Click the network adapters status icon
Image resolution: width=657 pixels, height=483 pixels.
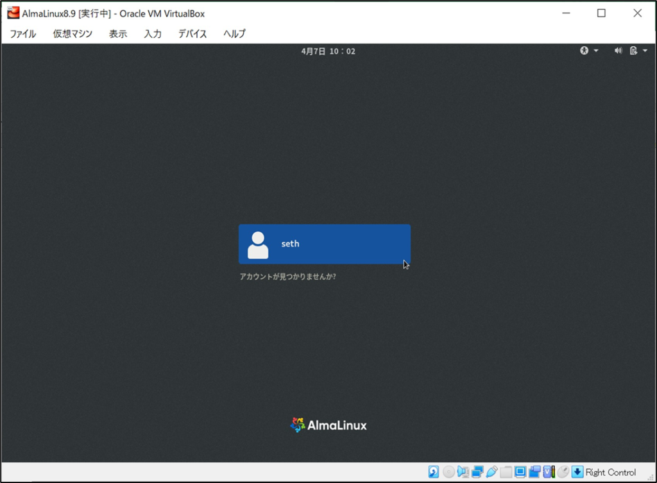tap(477, 472)
